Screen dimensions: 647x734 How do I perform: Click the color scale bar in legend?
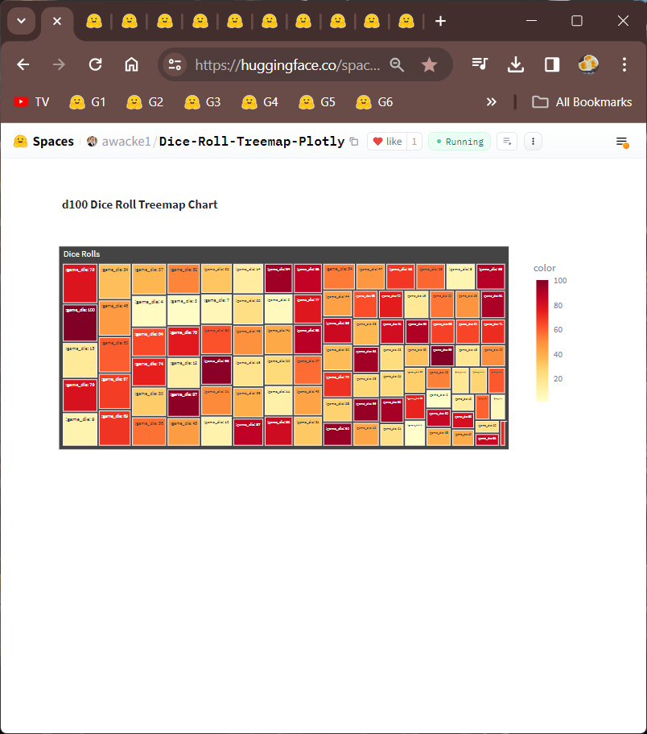542,339
